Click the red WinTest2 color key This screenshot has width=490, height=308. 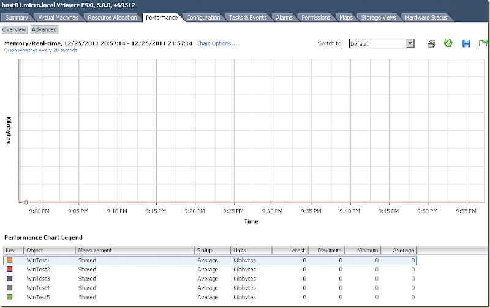[10, 269]
